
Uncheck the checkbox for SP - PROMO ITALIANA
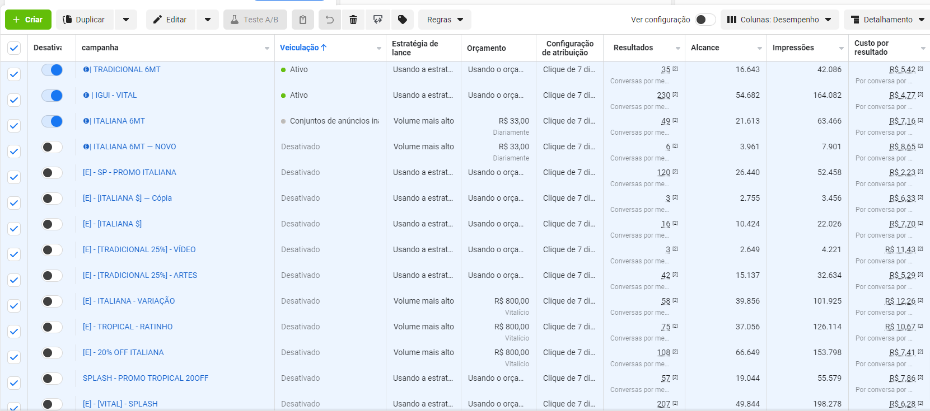point(14,177)
